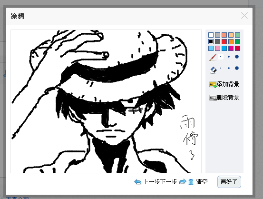
Task: Choose the medium eraser size dot
Action: click(229, 68)
